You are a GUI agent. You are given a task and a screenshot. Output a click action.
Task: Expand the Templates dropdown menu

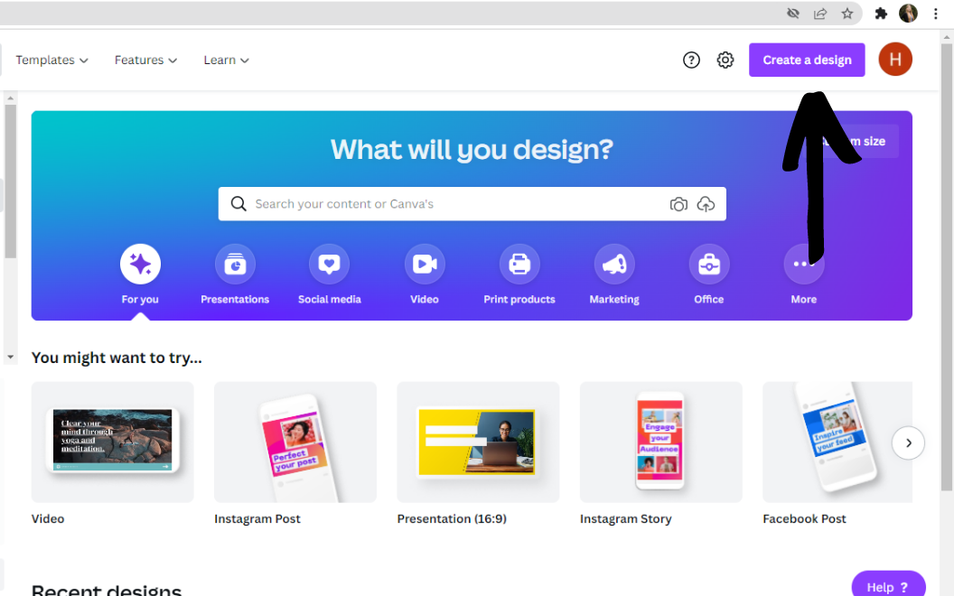point(51,61)
